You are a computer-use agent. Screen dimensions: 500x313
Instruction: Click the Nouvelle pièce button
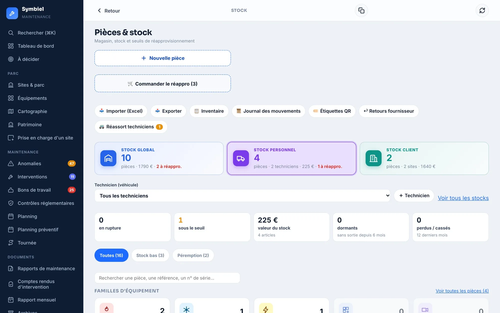(x=162, y=58)
